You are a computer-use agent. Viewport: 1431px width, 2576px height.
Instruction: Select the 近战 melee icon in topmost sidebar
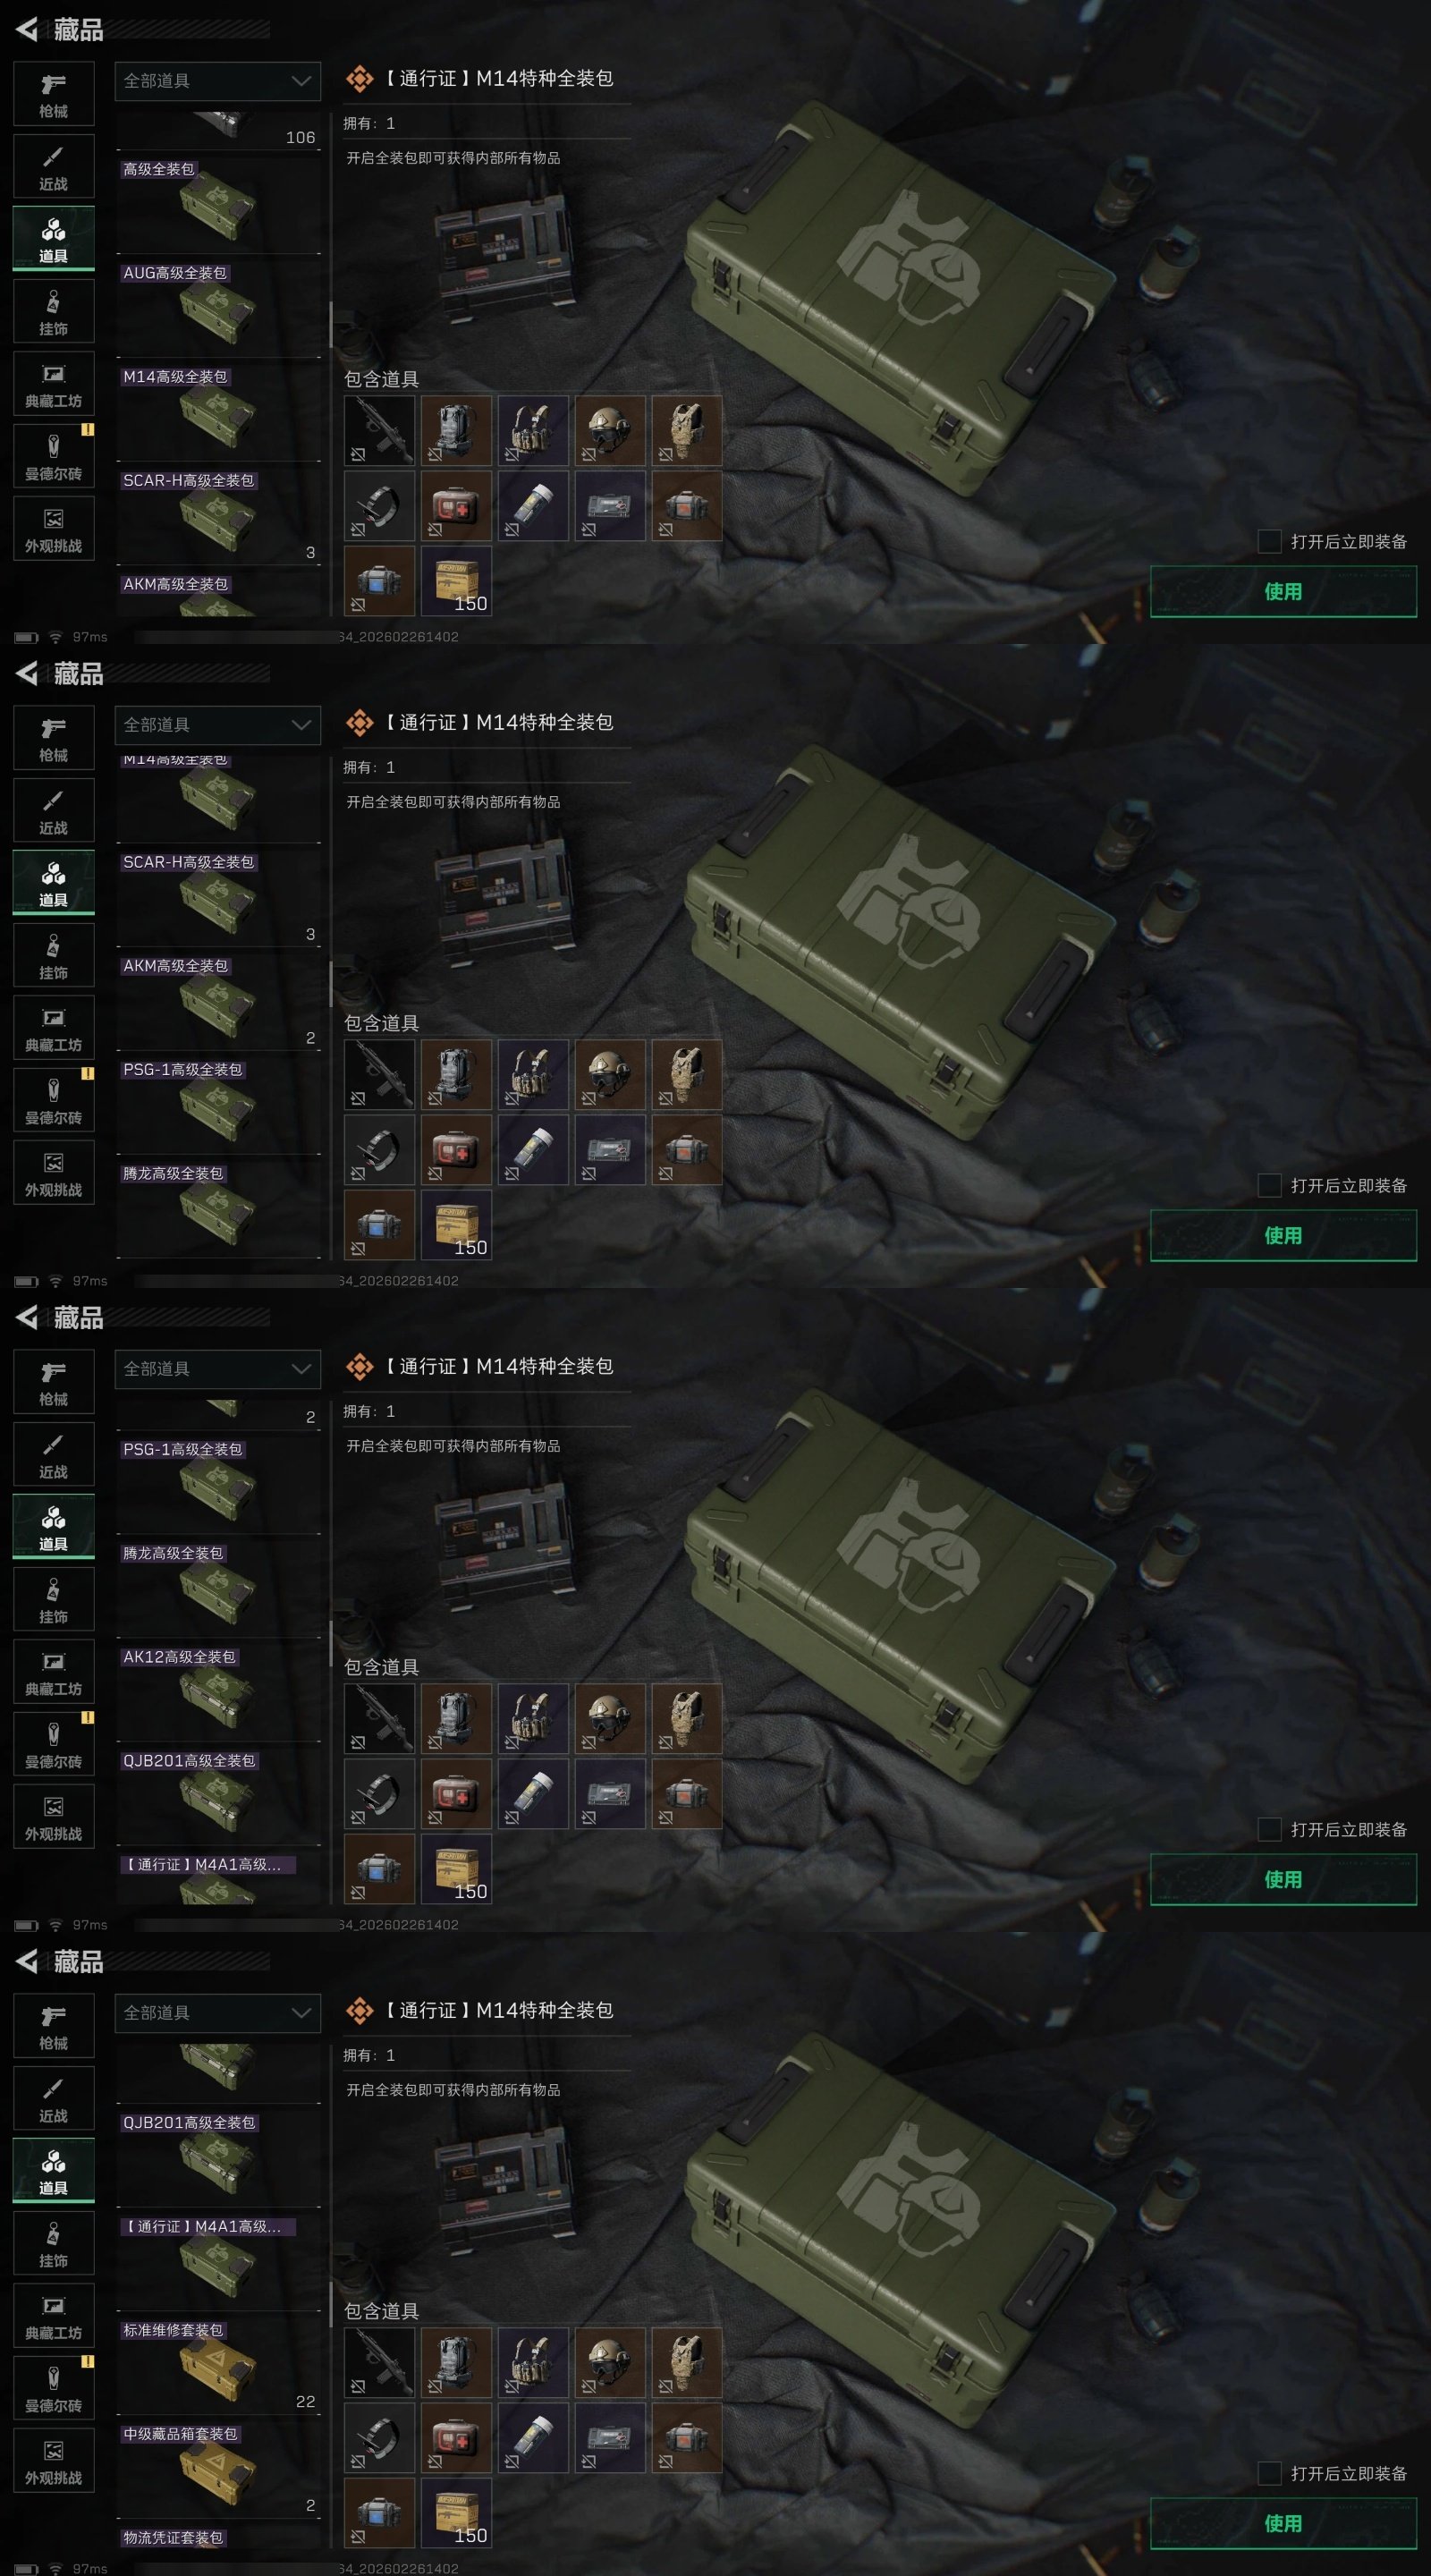pyautogui.click(x=54, y=167)
